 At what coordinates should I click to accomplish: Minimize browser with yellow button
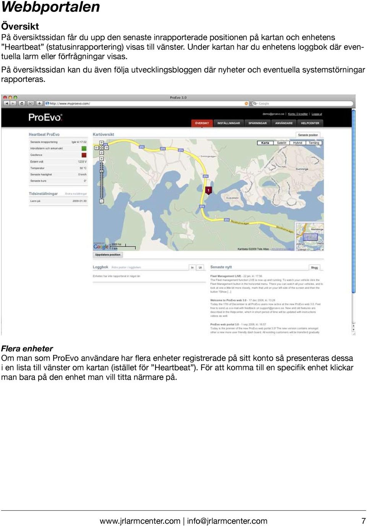click(x=10, y=98)
